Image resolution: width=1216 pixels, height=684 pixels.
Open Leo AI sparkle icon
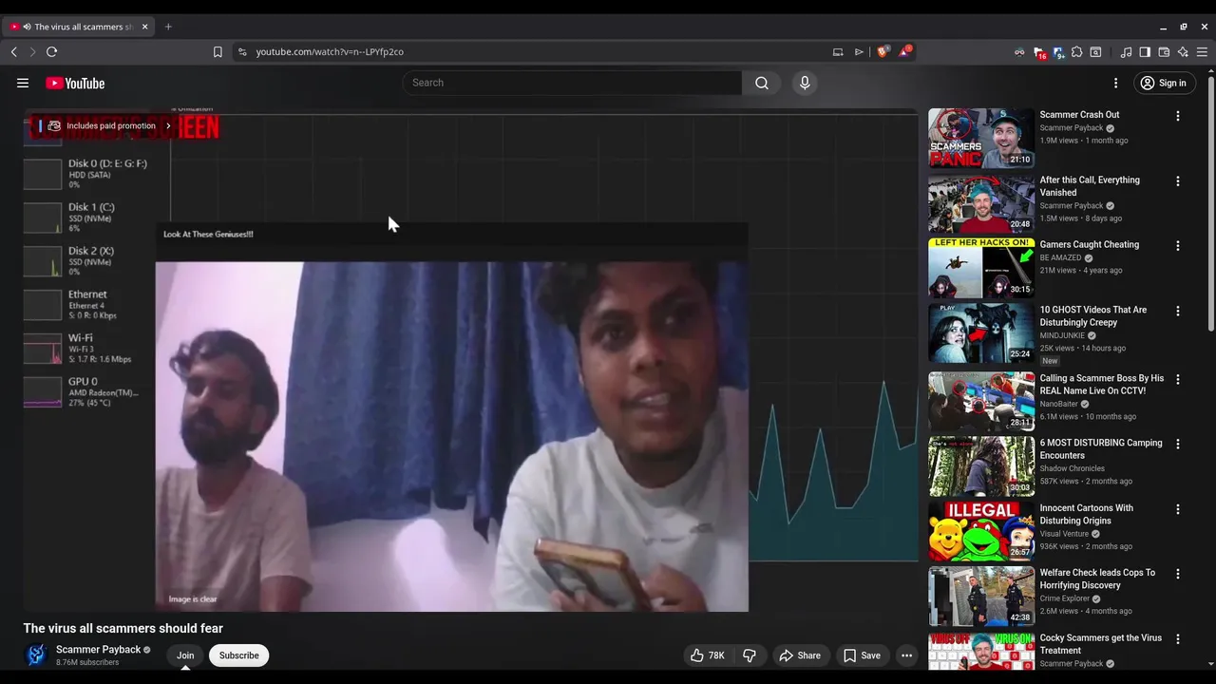(x=1183, y=52)
